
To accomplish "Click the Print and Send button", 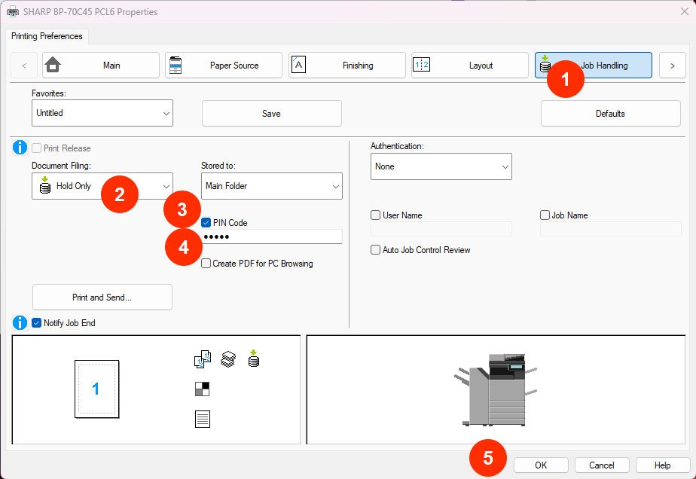I will point(102,297).
